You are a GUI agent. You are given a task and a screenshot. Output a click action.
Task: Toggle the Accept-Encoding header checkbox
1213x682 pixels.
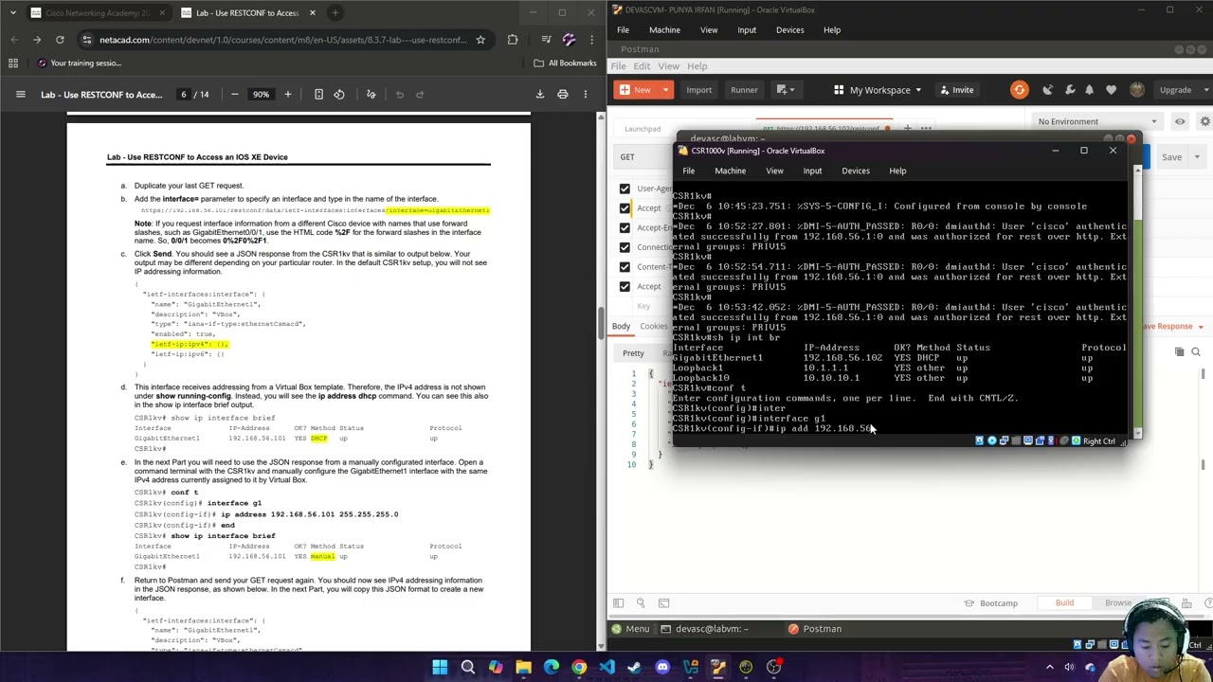point(625,227)
